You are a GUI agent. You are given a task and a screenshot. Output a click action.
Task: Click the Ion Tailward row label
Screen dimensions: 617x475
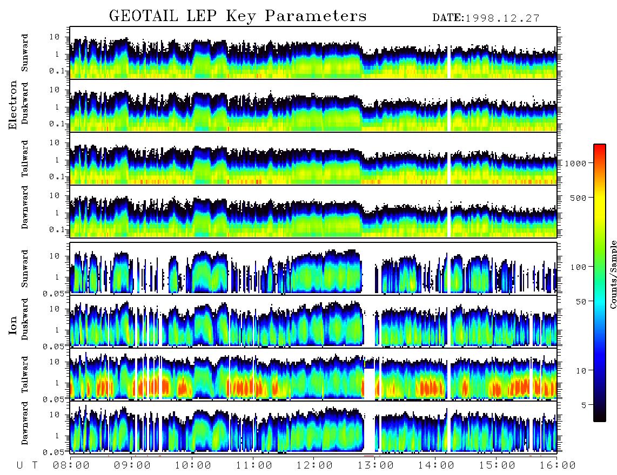coord(24,375)
